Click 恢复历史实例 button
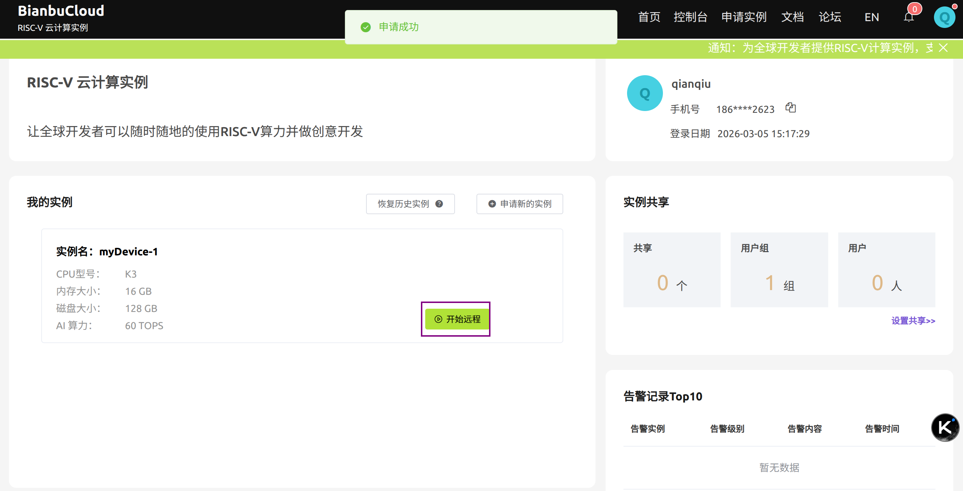The height and width of the screenshot is (491, 963). pyautogui.click(x=404, y=204)
